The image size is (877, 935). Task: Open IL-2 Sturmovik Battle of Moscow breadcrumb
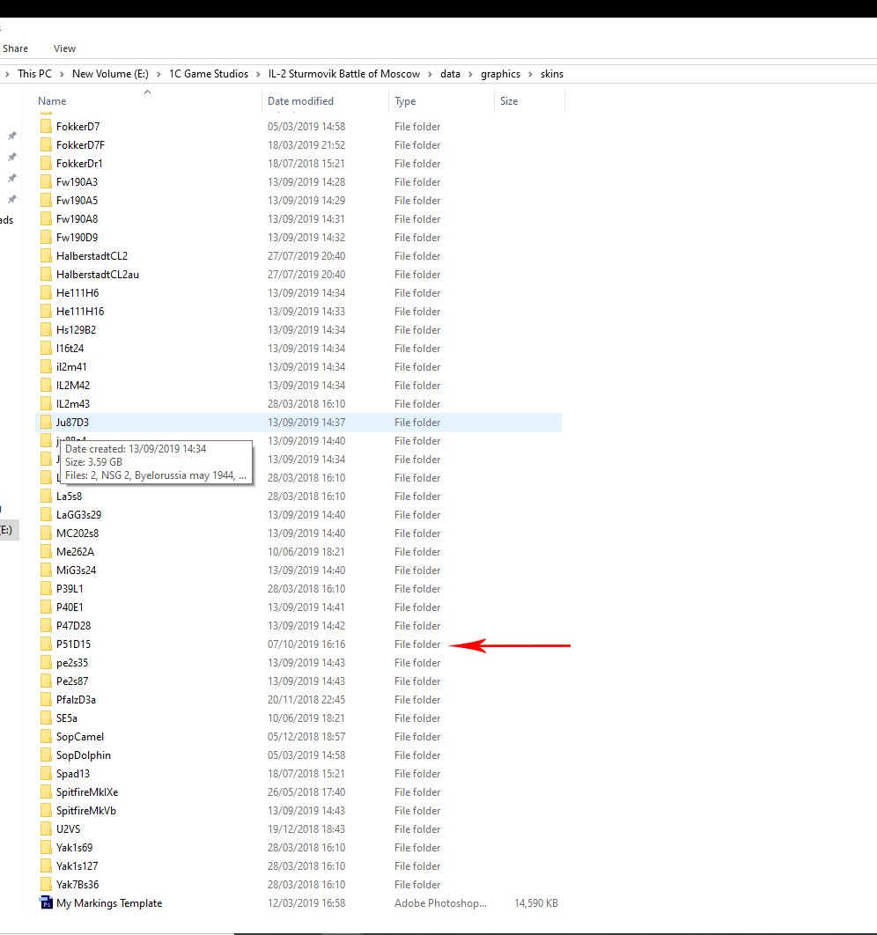[344, 74]
